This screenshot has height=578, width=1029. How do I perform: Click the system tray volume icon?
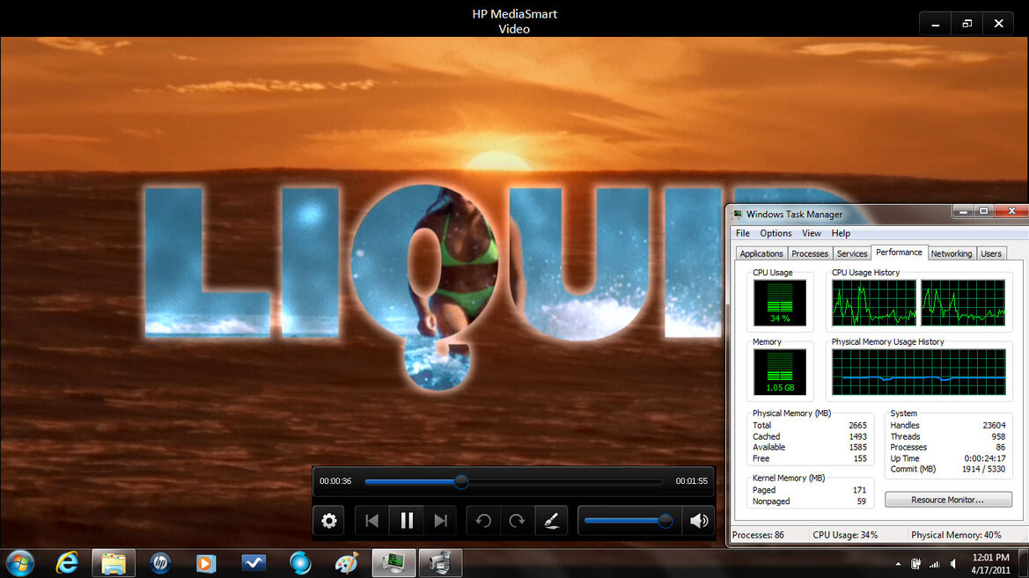tap(953, 564)
